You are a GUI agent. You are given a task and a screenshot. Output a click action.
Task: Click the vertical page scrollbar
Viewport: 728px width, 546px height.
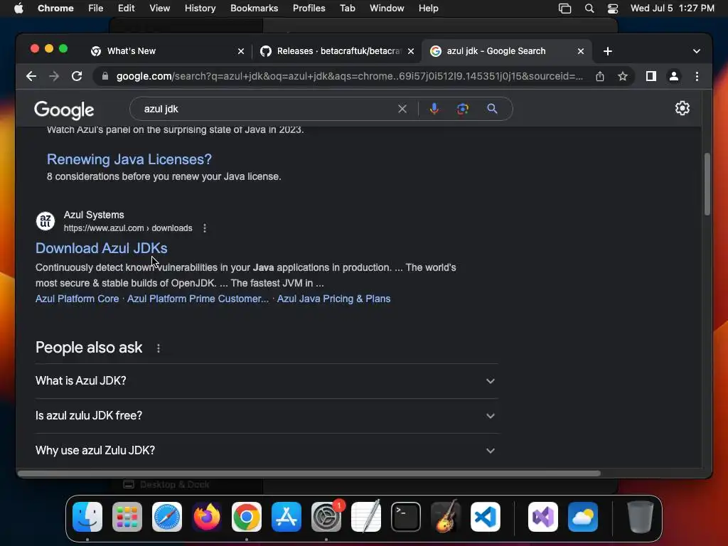pyautogui.click(x=707, y=184)
